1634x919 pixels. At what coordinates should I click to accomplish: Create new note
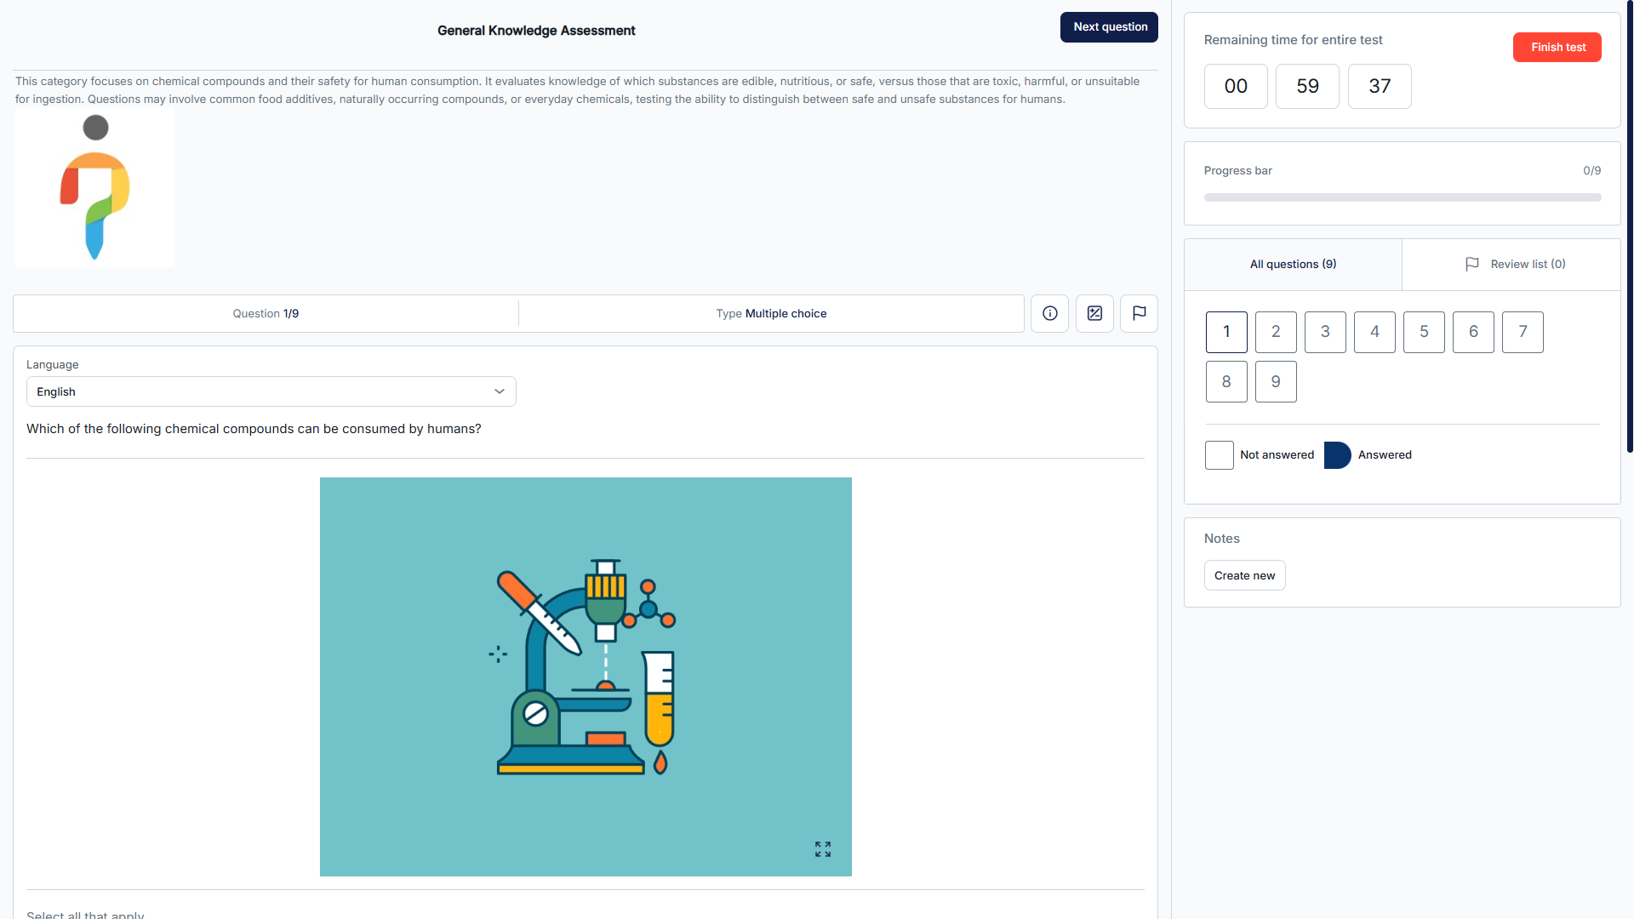tap(1243, 576)
